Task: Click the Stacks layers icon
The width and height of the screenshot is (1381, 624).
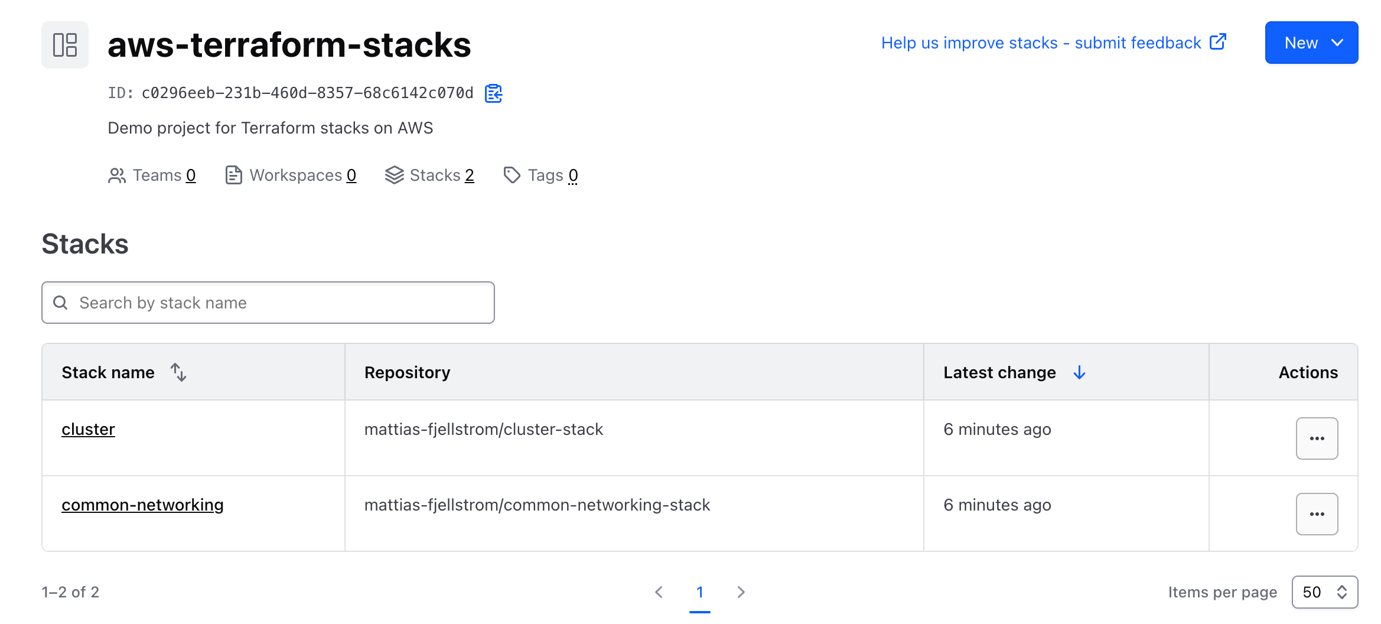Action: tap(394, 175)
